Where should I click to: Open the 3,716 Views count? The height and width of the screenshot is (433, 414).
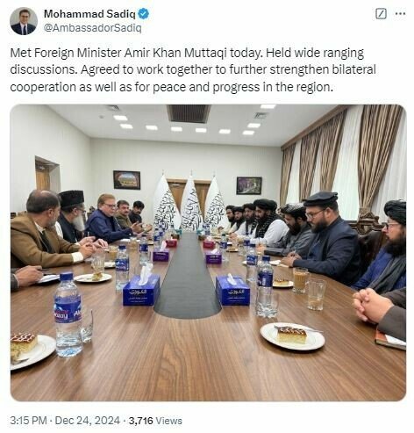pos(155,421)
